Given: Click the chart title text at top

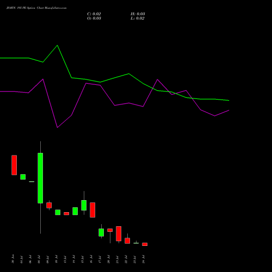Looking at the screenshot, I should point(36,8).
